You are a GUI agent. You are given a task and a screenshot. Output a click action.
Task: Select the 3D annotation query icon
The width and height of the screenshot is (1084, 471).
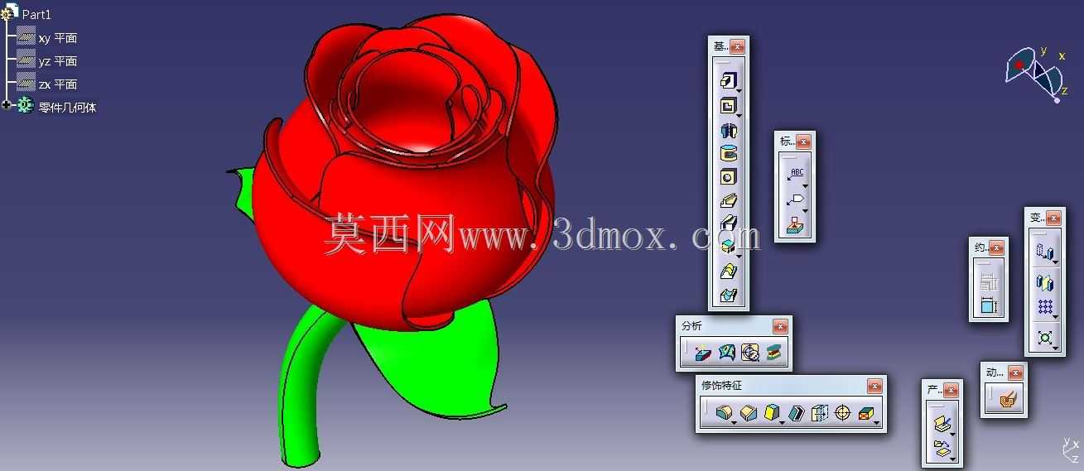click(795, 225)
